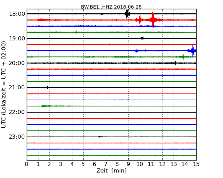Image resolution: width=223 pixels, height=178 pixels.
Task: Click the x-axis tick label "9"
Action: tap(128, 164)
